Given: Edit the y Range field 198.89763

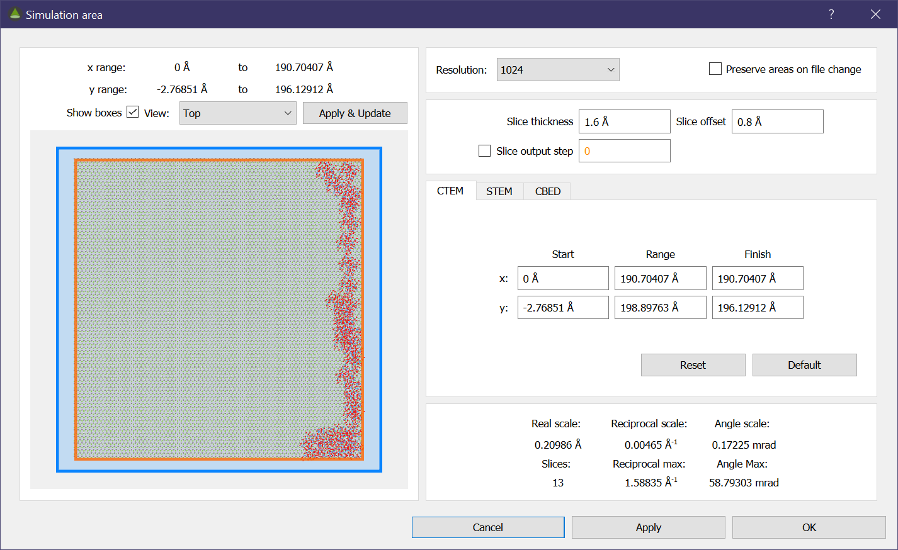Looking at the screenshot, I should [661, 307].
